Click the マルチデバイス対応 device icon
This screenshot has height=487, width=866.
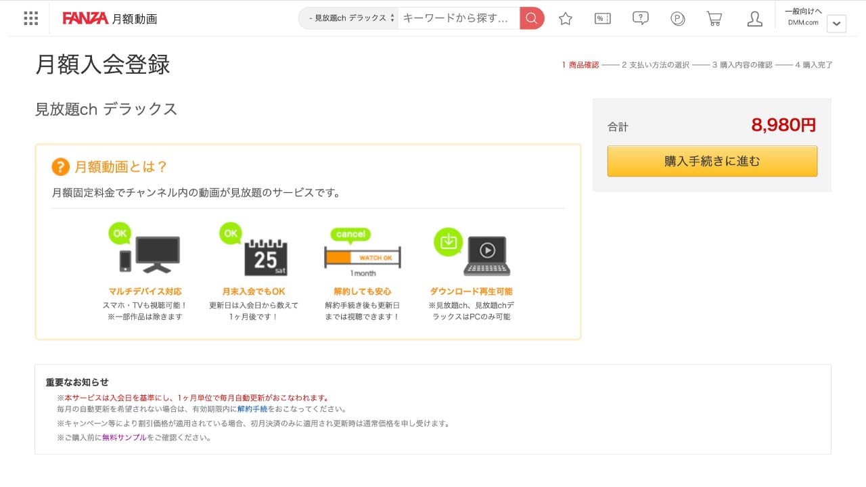click(145, 252)
